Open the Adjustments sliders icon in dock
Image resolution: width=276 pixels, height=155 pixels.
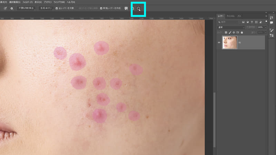(272, 35)
